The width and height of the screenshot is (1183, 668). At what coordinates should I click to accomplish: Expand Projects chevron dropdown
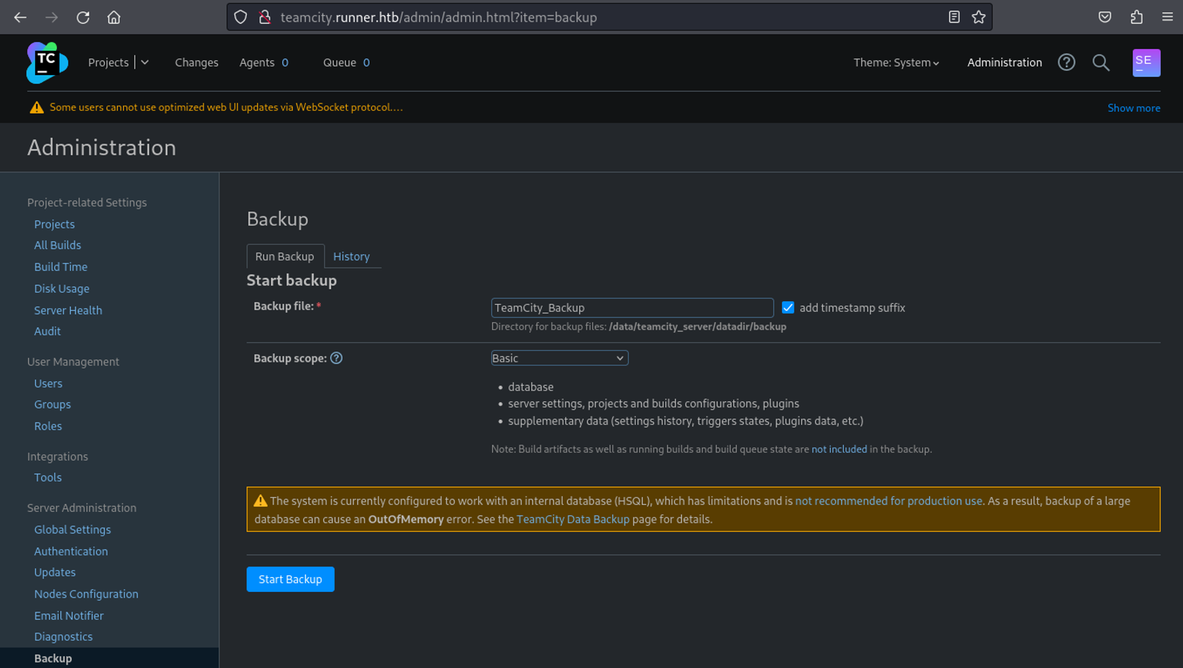(145, 63)
